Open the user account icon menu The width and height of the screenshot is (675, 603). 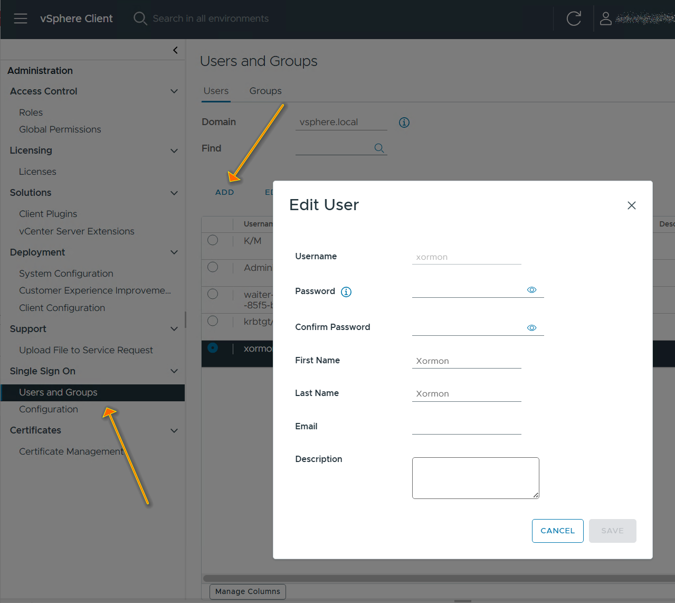606,18
